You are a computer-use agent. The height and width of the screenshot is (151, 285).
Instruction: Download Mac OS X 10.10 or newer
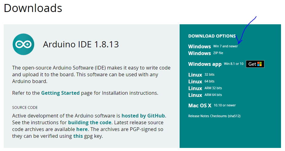click(212, 105)
